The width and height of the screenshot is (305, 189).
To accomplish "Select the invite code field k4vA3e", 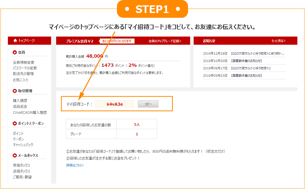I will tap(115, 104).
